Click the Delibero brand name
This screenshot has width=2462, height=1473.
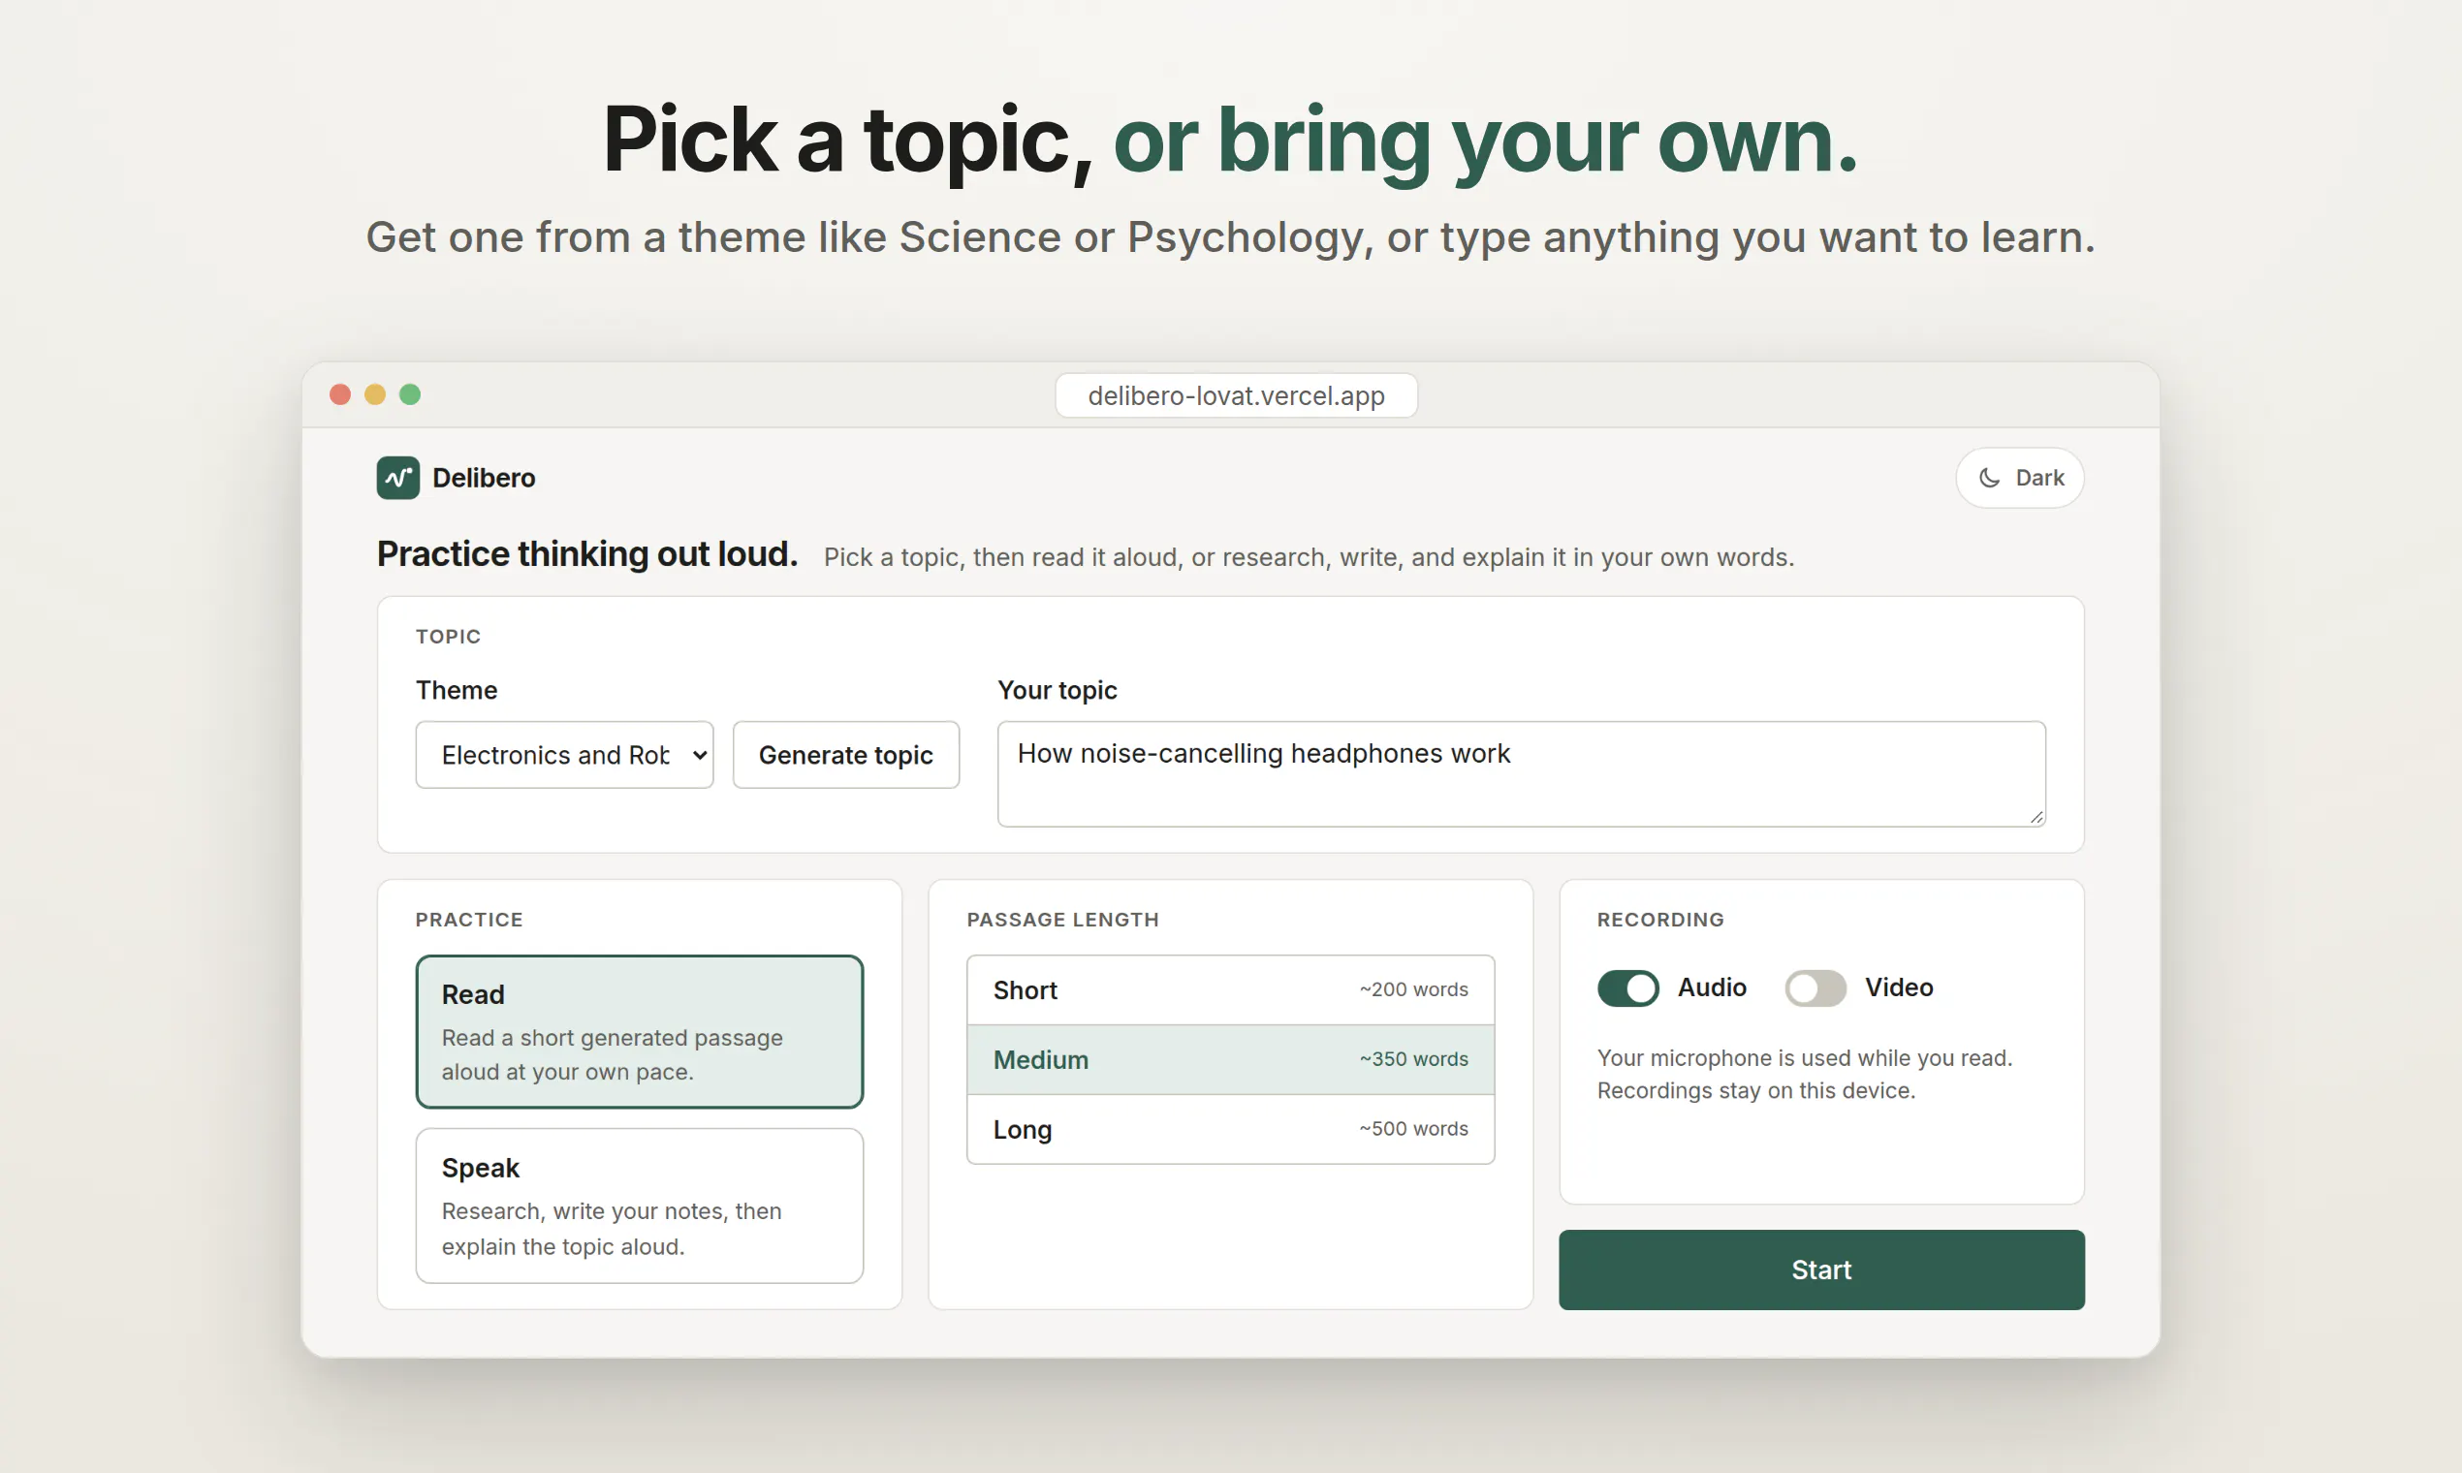pos(484,478)
